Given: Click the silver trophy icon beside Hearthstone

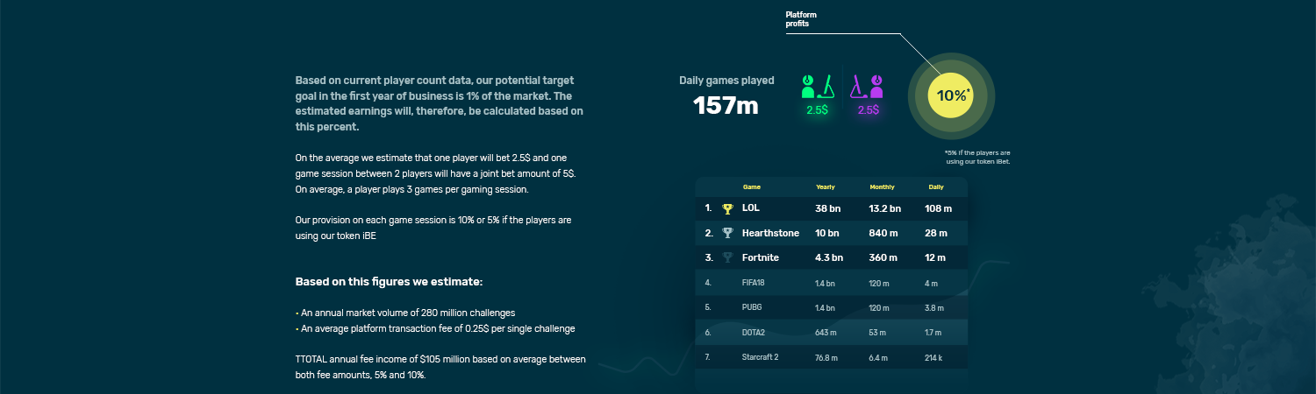Looking at the screenshot, I should tap(727, 234).
